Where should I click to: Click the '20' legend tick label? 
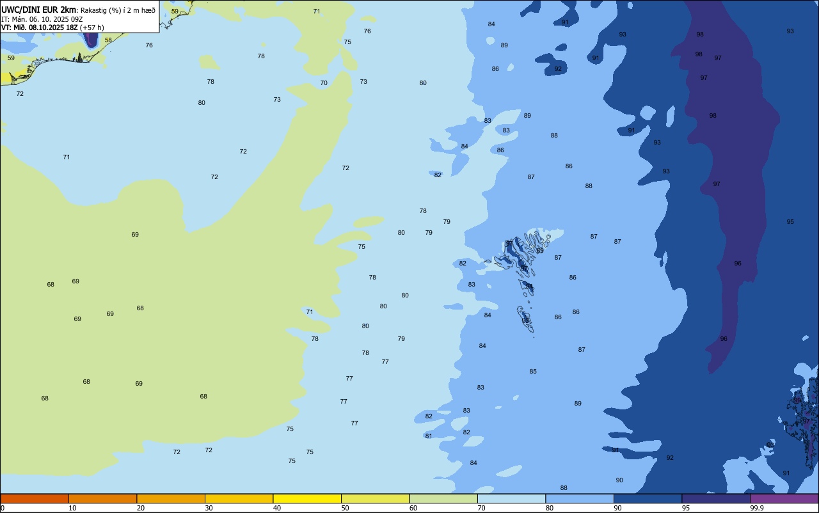[x=140, y=508]
